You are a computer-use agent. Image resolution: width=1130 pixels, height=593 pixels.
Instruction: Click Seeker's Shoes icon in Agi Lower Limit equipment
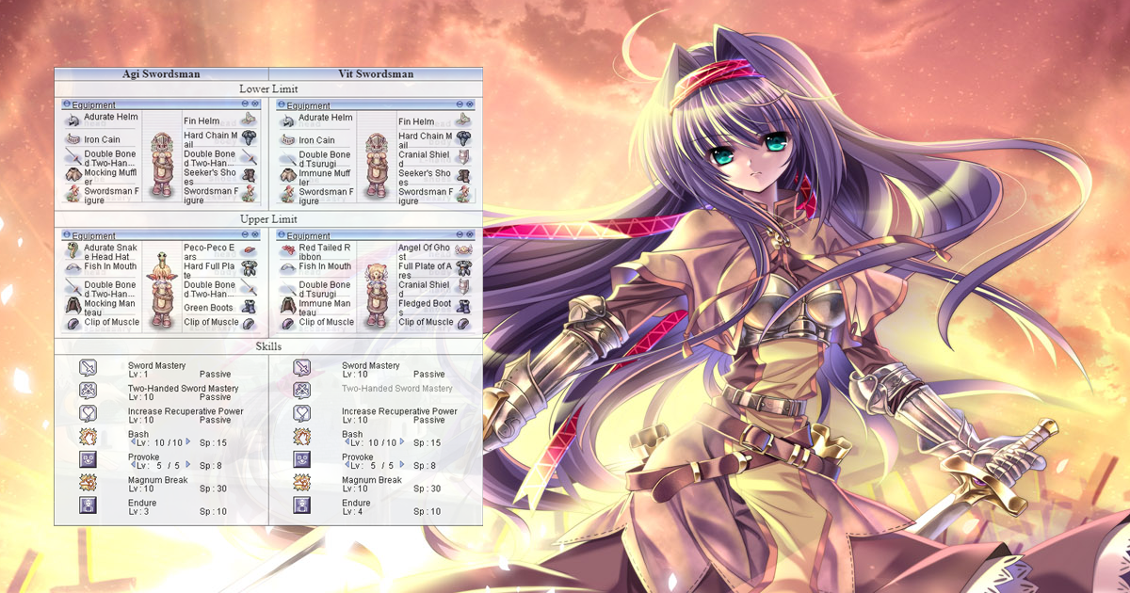click(249, 175)
